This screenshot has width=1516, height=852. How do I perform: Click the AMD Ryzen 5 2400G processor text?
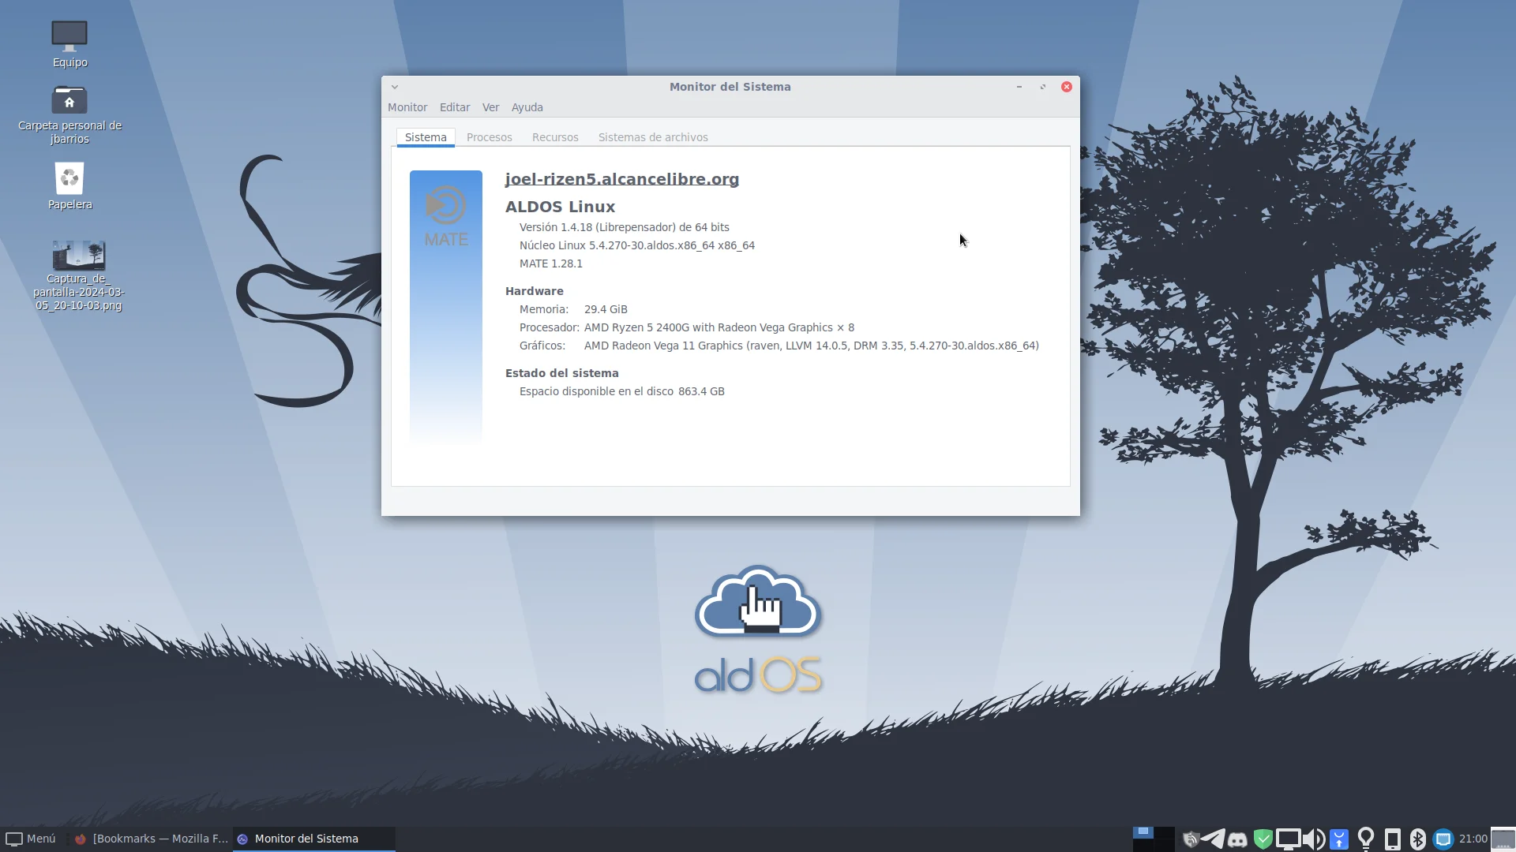[x=719, y=327]
